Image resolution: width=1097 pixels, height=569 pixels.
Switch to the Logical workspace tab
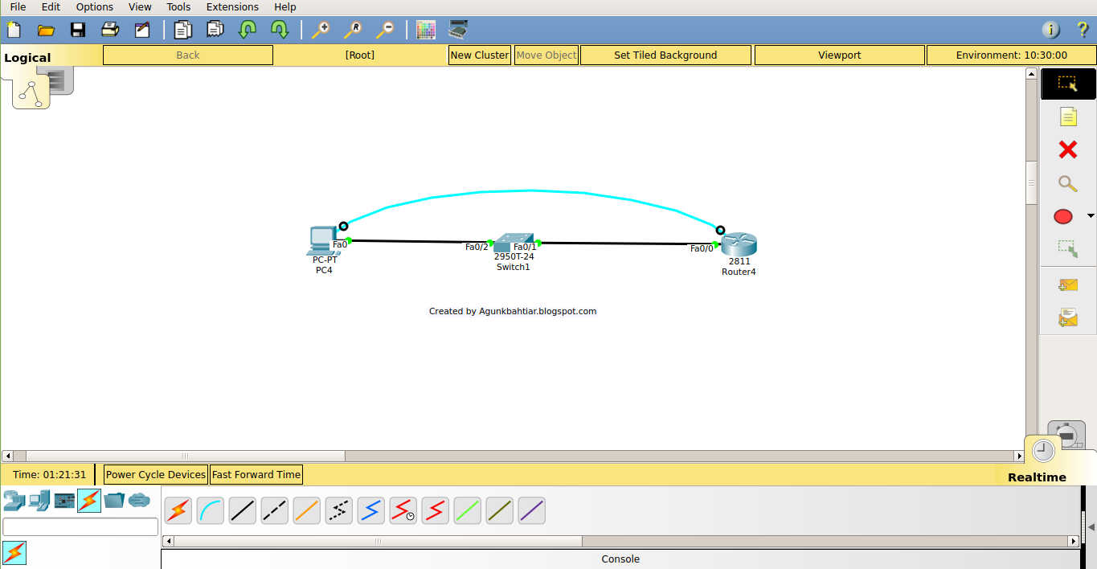(27, 57)
